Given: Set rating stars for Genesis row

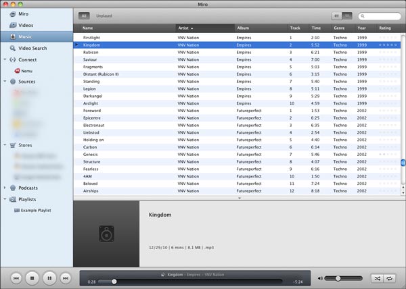Looking at the screenshot, I should pyautogui.click(x=388, y=155).
